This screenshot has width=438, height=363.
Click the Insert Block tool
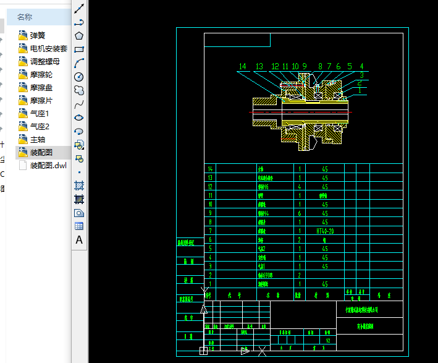point(79,145)
